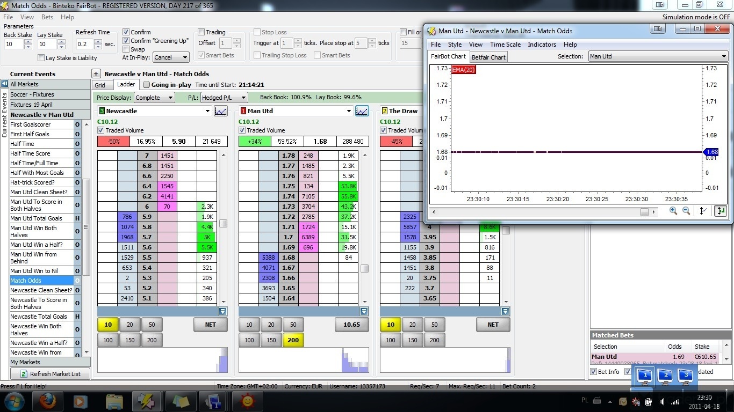Open Windows Explorer from the taskbar
734x412 pixels.
click(x=114, y=401)
